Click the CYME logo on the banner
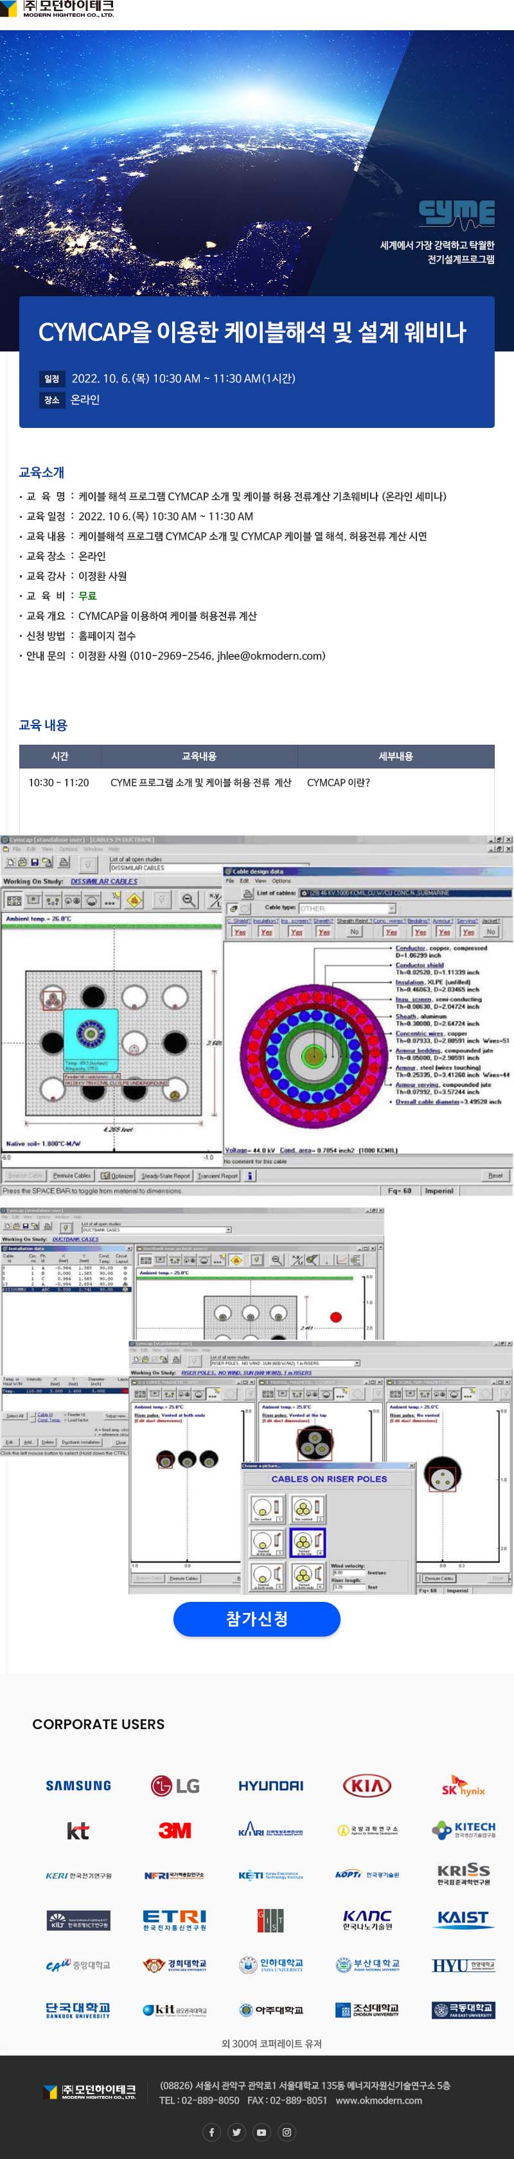 point(457,214)
